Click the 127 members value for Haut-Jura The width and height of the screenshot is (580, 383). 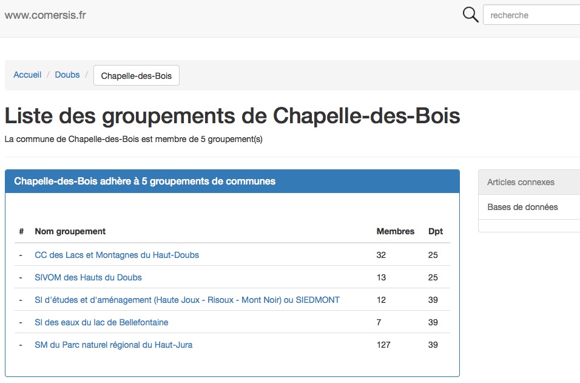[383, 345]
